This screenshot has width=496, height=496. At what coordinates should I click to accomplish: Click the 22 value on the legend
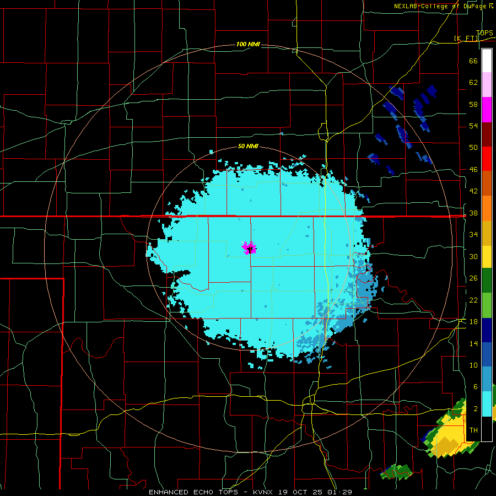(x=473, y=300)
